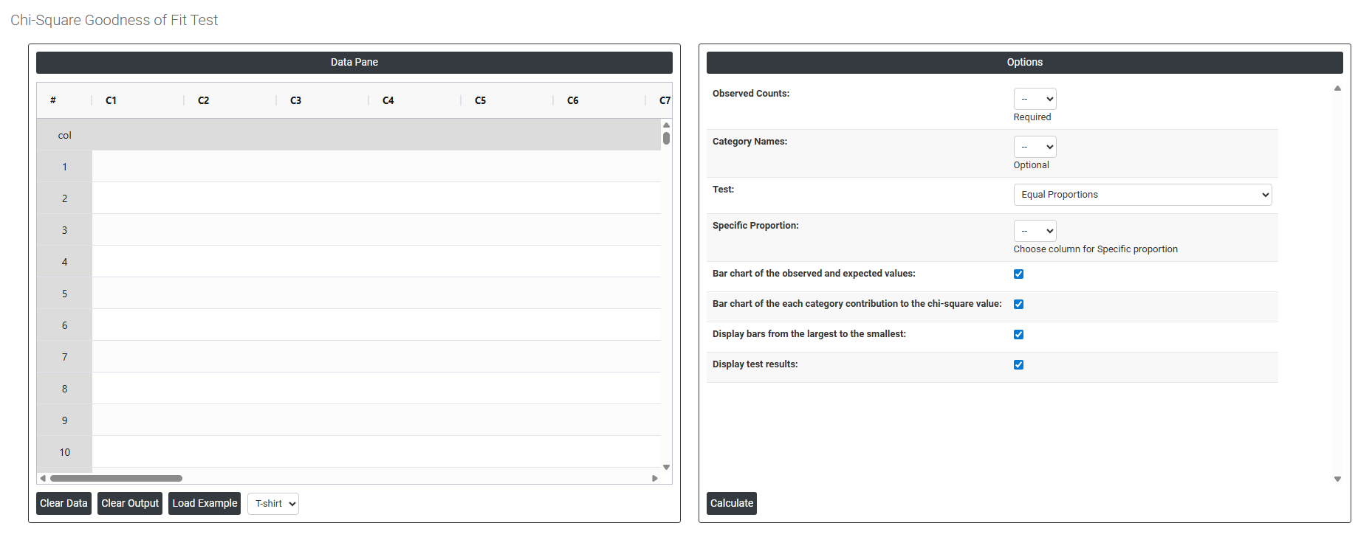The width and height of the screenshot is (1372, 551).
Task: Click options panel scroll up arrow
Action: point(1337,89)
